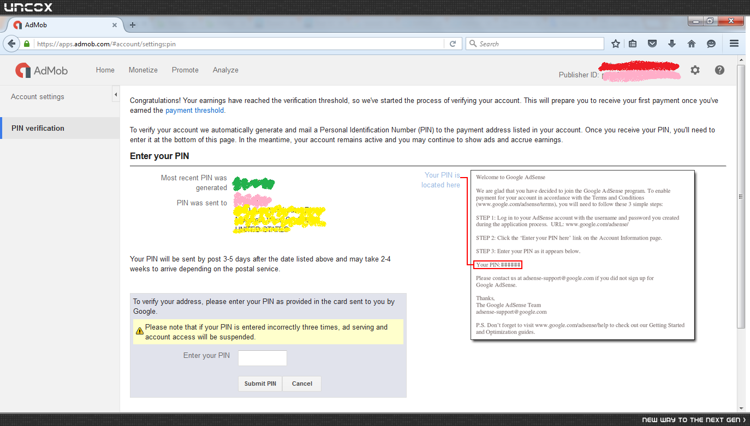
Task: Minimize the browser window
Action: tap(695, 21)
